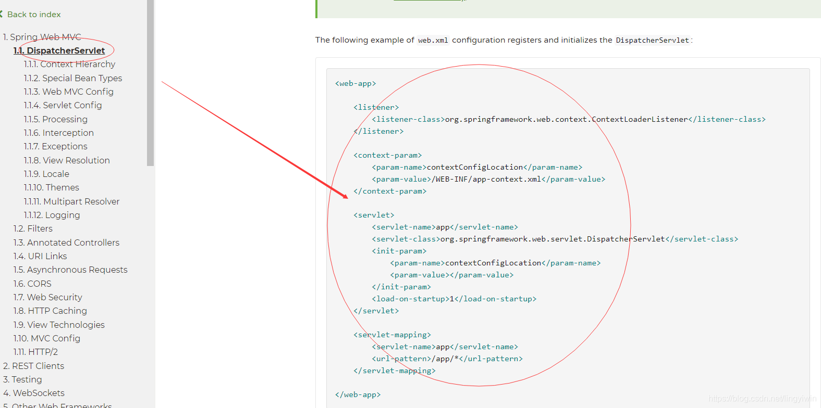Viewport: 821px width, 408px height.
Task: Click the closing </web-app> tag
Action: (358, 394)
